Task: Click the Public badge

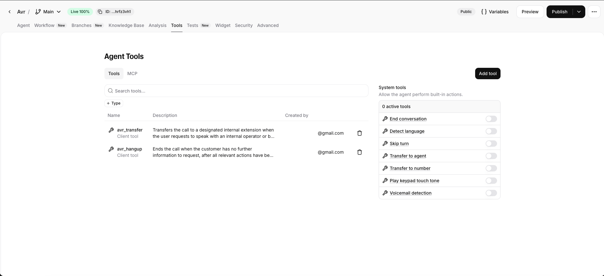Action: pos(466,12)
